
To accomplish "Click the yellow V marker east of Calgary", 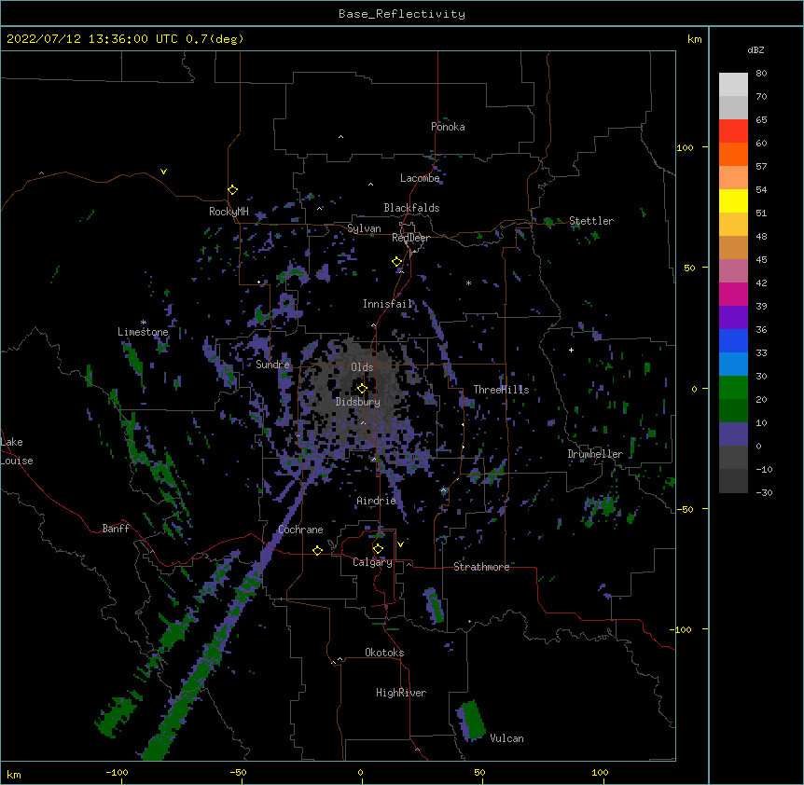I will tap(400, 544).
